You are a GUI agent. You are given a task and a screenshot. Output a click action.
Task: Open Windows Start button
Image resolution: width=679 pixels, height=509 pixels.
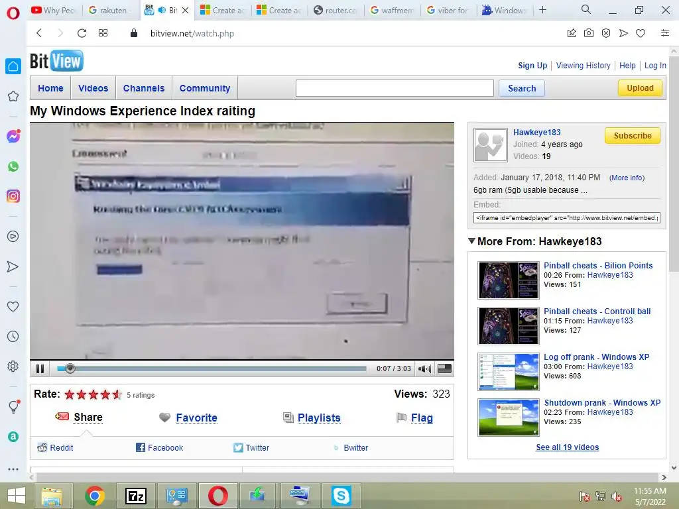point(17,496)
